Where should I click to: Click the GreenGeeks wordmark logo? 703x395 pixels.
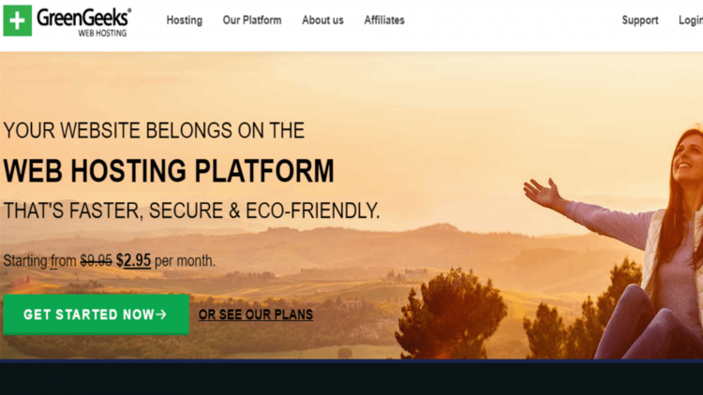tap(83, 18)
